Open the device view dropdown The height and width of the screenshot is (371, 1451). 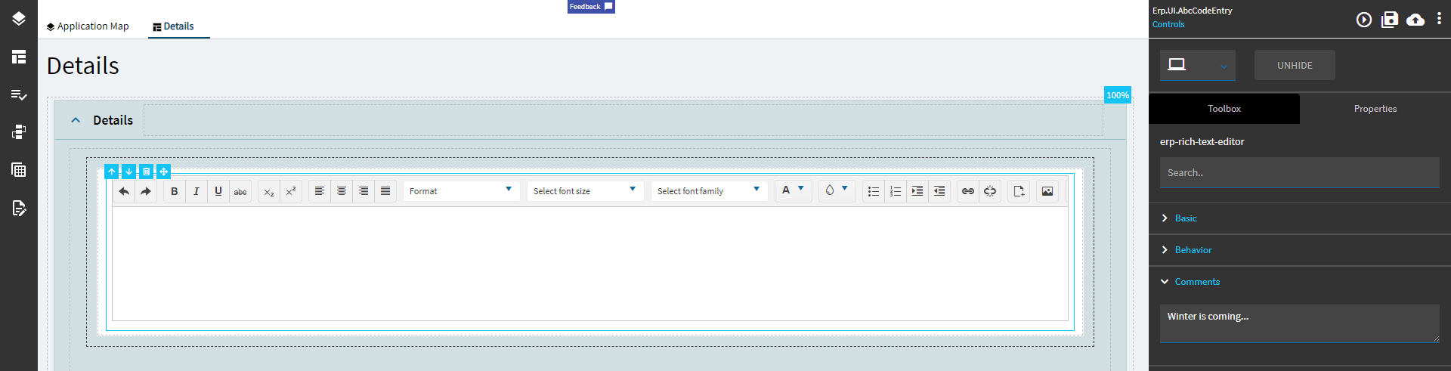coord(1198,66)
